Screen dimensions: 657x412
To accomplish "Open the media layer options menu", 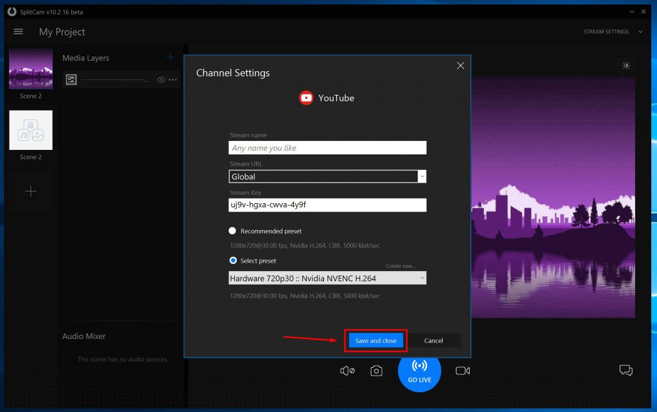I will [173, 79].
